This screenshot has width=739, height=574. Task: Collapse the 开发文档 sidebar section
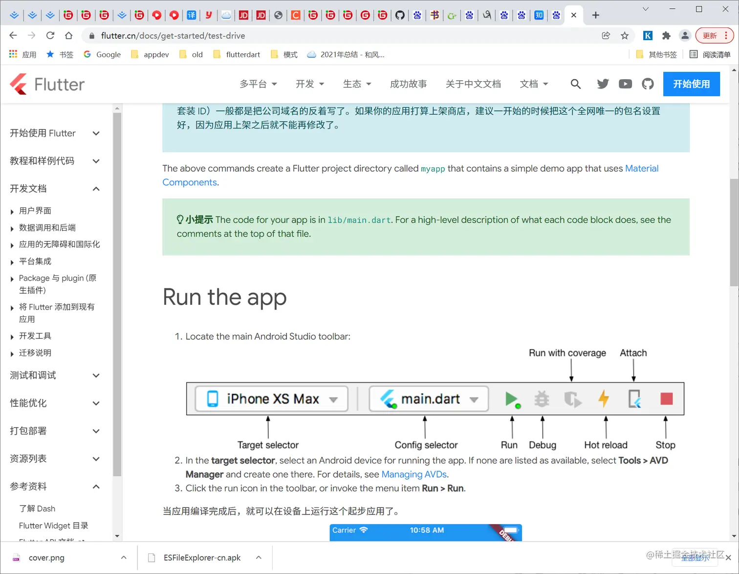(x=55, y=189)
